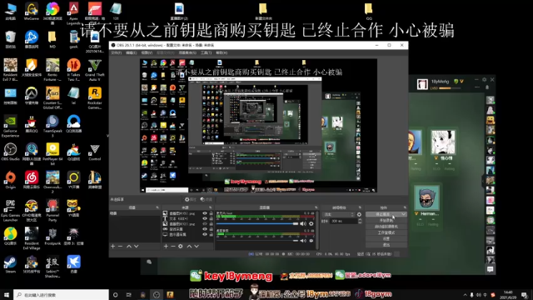Open the PotPlayer 64 bit shortcut
This screenshot has height=300, width=533.
point(52,154)
